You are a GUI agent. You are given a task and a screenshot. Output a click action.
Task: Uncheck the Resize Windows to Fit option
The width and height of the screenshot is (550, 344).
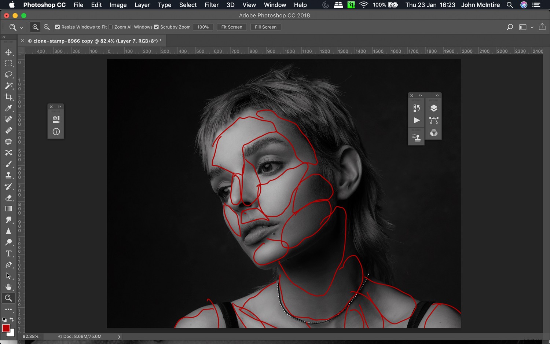click(58, 27)
